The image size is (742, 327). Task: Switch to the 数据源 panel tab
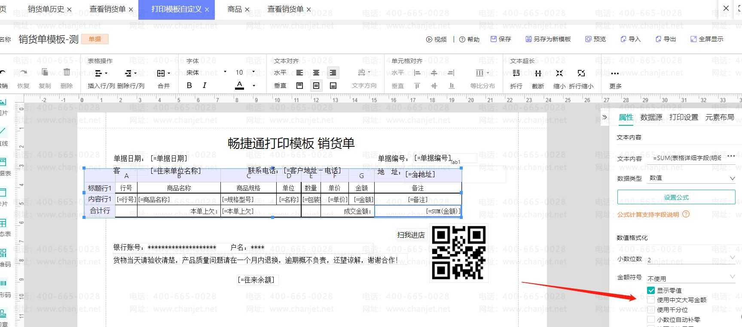(651, 117)
